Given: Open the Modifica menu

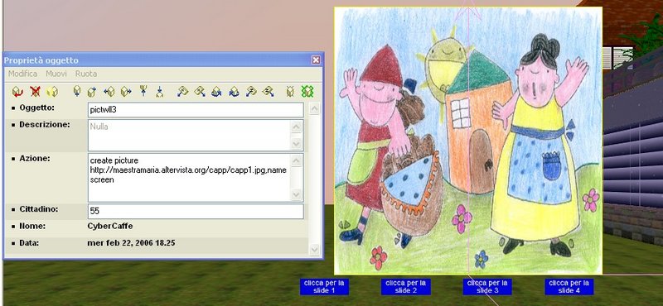Looking at the screenshot, I should 23,74.
